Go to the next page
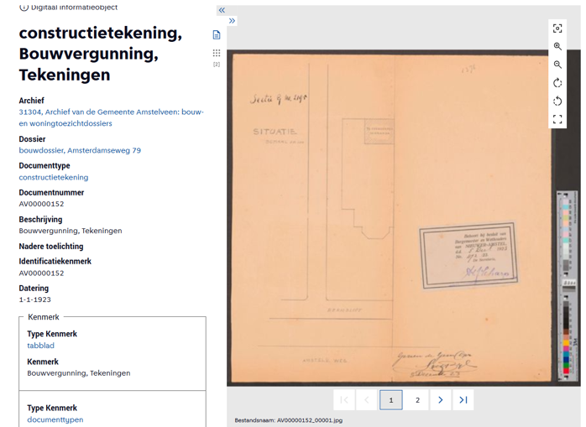Viewport: 586px width, 427px height. 440,399
